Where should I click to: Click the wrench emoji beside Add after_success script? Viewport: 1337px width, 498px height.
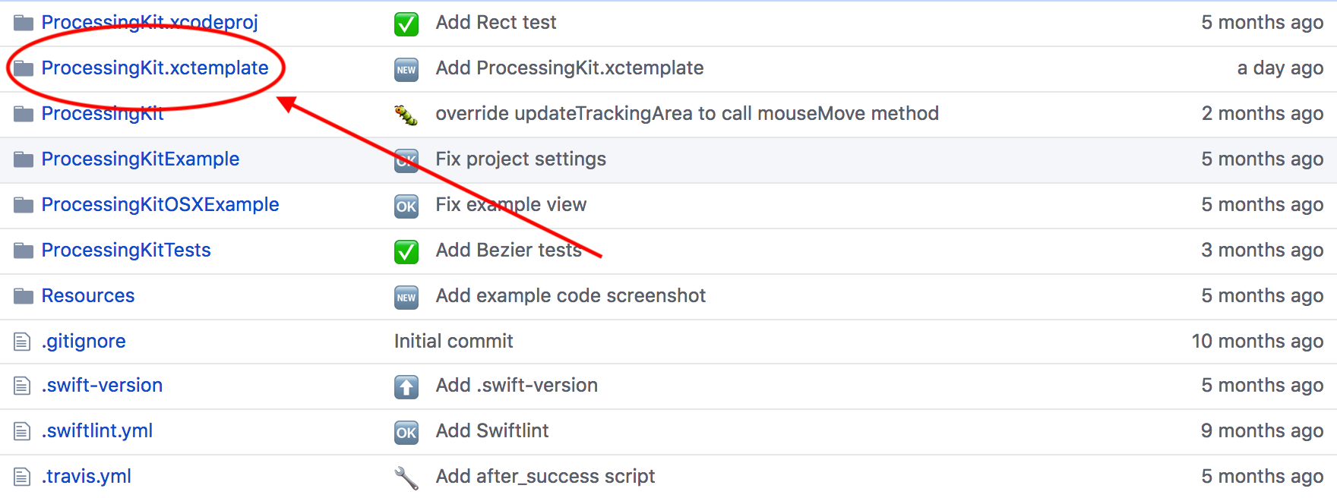point(406,478)
